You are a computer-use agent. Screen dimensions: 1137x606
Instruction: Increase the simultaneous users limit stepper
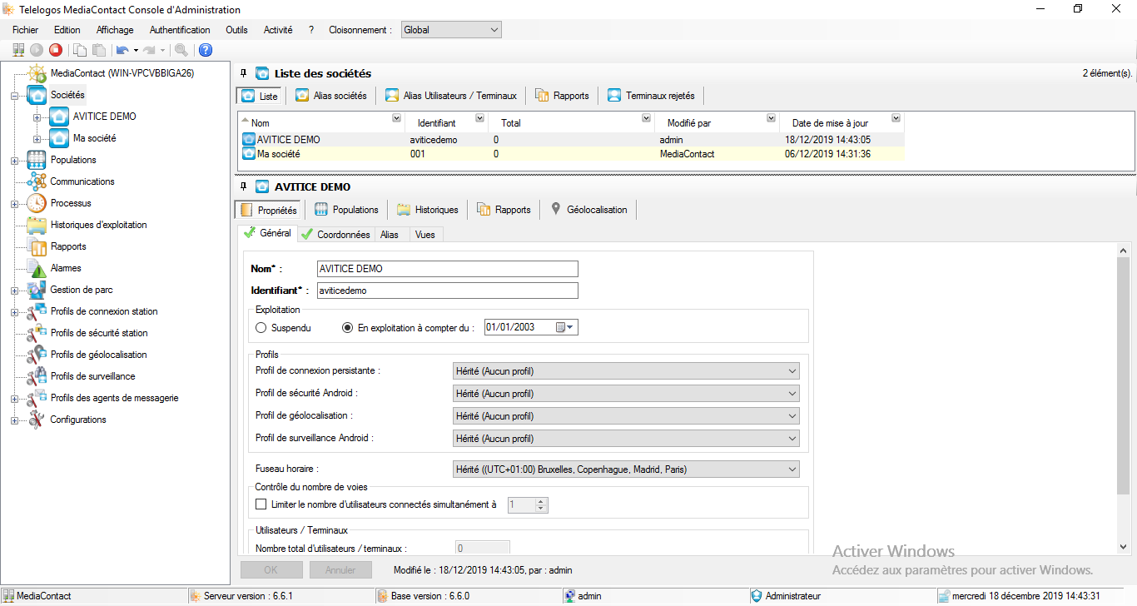[540, 501]
